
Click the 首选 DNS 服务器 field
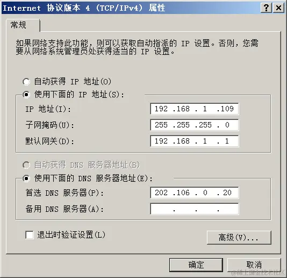tap(195, 193)
